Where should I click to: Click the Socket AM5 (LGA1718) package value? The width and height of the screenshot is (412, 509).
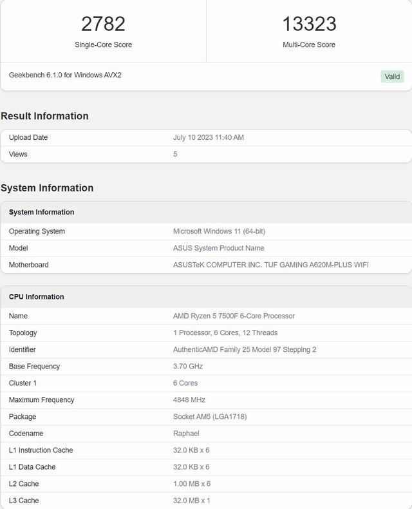[210, 417]
